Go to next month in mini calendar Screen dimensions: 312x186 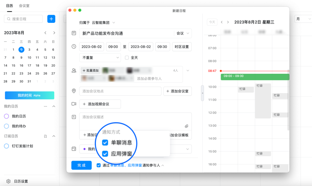54,33
